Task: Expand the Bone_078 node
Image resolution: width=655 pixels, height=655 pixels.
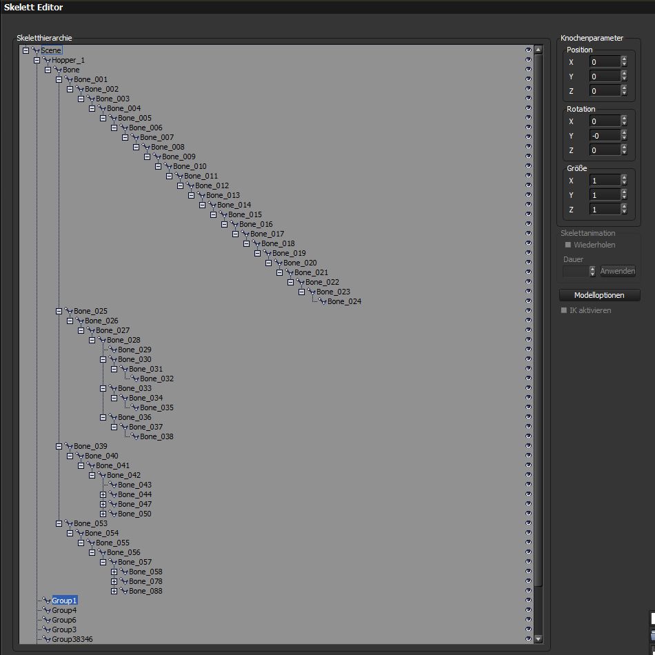Action: pos(114,581)
